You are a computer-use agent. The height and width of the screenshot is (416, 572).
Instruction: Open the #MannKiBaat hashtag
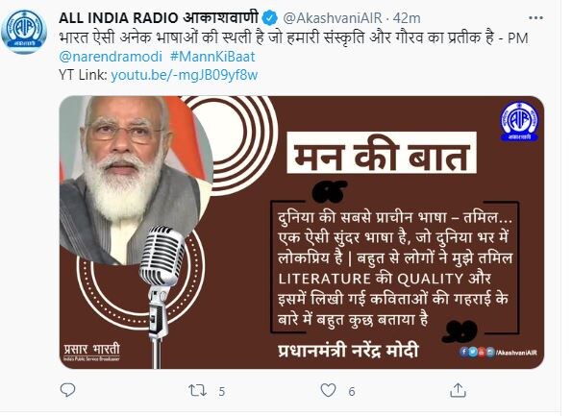[x=212, y=57]
